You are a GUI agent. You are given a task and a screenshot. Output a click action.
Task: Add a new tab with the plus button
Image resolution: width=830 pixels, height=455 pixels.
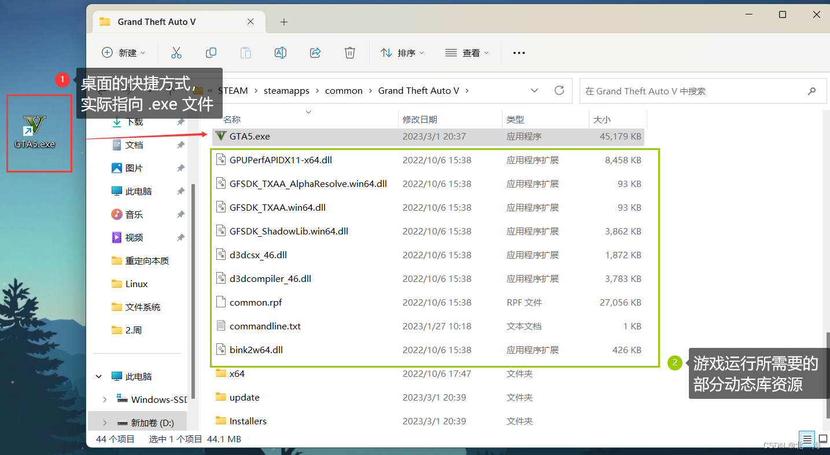(283, 22)
